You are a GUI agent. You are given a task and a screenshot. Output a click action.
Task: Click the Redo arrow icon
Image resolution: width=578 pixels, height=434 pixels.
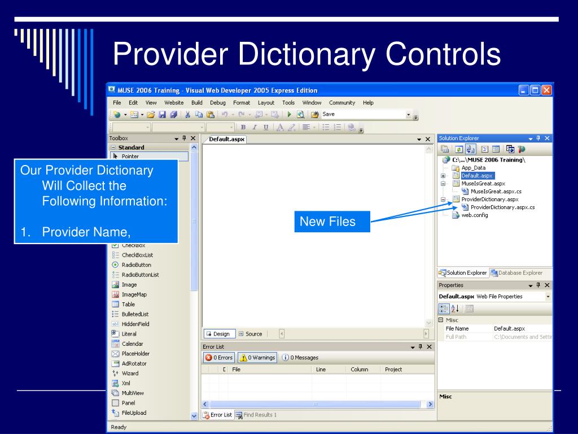click(242, 115)
